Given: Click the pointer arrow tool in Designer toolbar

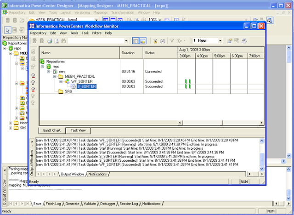Looking at the screenshot, I should point(8,30).
